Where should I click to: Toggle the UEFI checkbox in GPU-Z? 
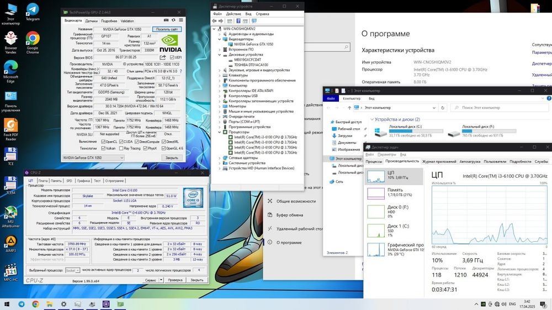[172, 57]
